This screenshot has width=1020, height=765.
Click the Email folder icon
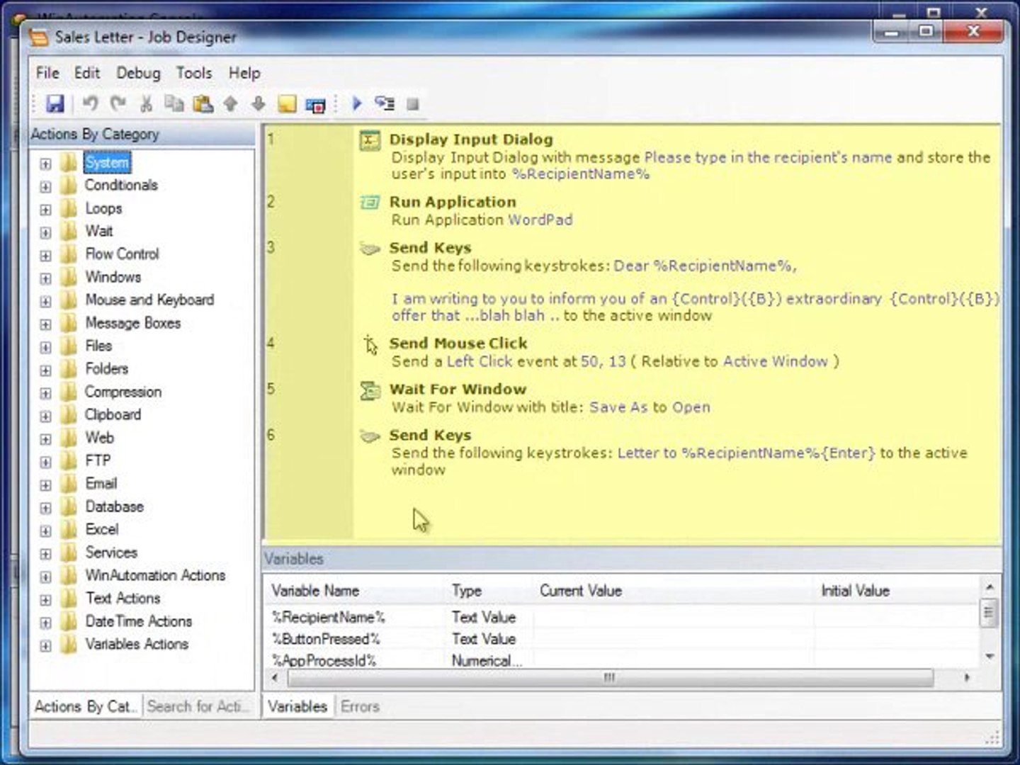click(x=69, y=484)
